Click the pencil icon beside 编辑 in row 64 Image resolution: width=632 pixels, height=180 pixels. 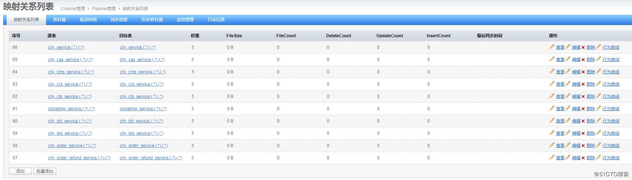568,71
